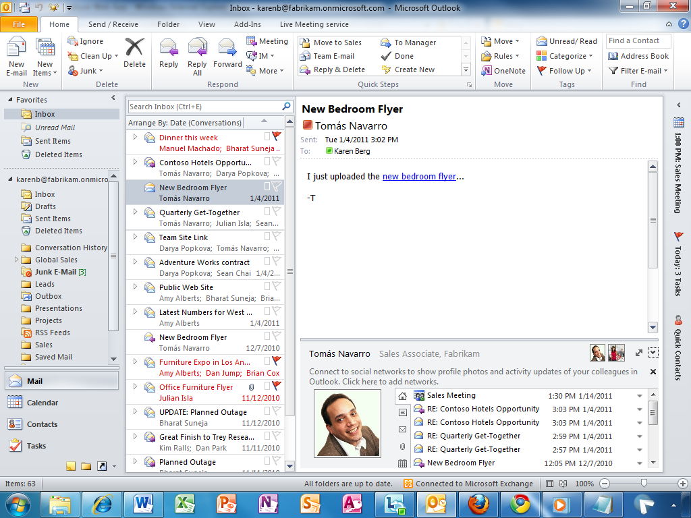691x518 pixels.
Task: Expand the Dinner this week conversation
Action: coord(135,137)
